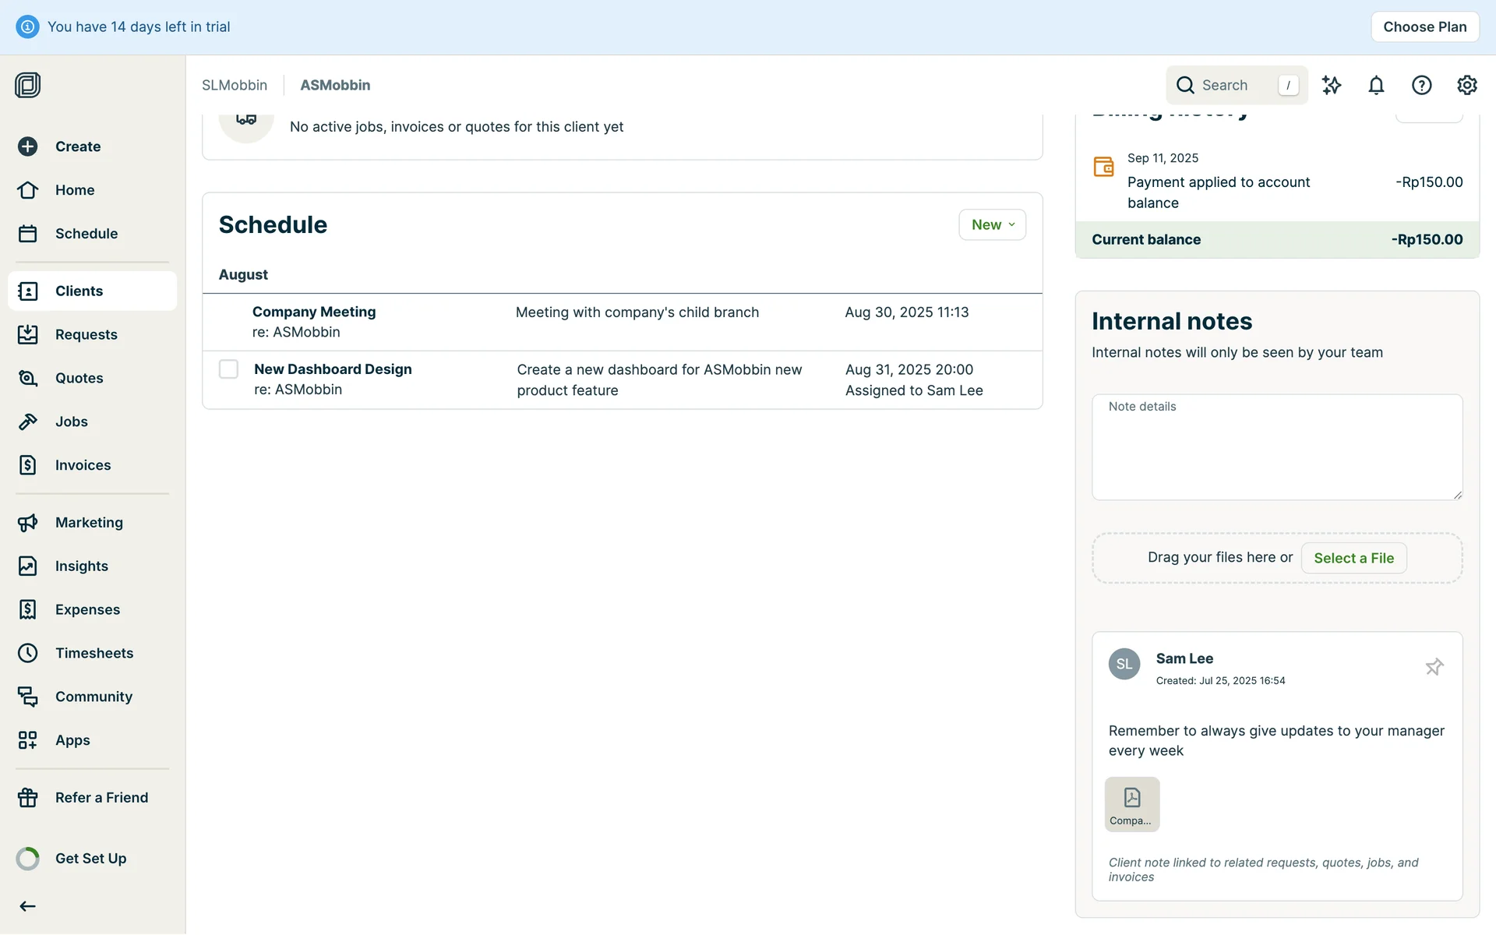Open the notifications bell
Image resolution: width=1496 pixels, height=935 pixels.
[1377, 85]
